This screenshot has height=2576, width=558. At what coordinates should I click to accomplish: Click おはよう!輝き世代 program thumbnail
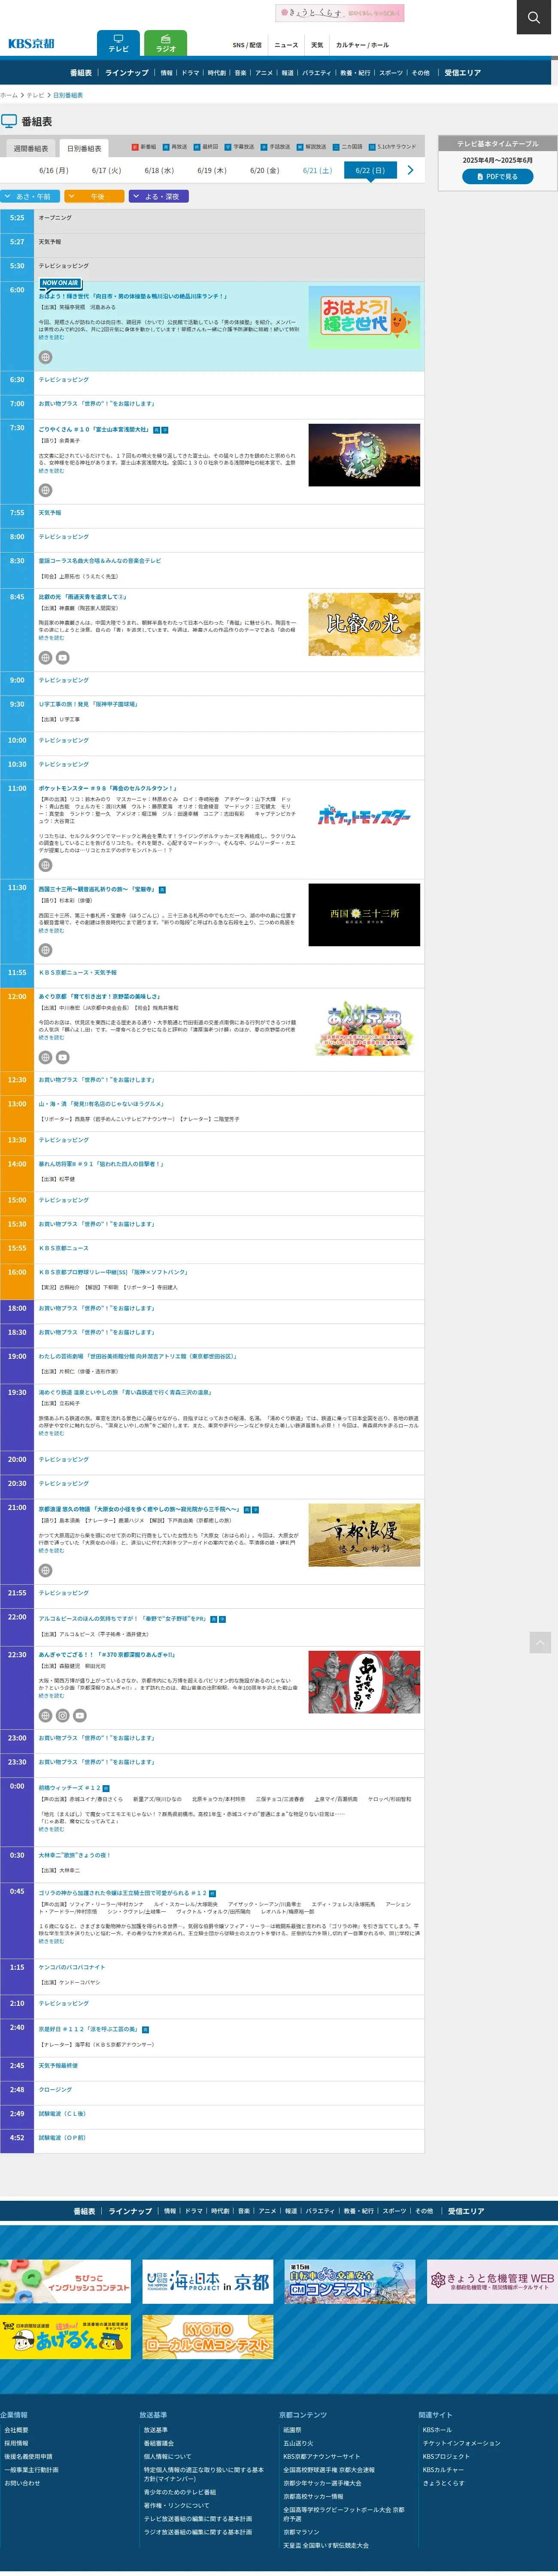tap(364, 317)
